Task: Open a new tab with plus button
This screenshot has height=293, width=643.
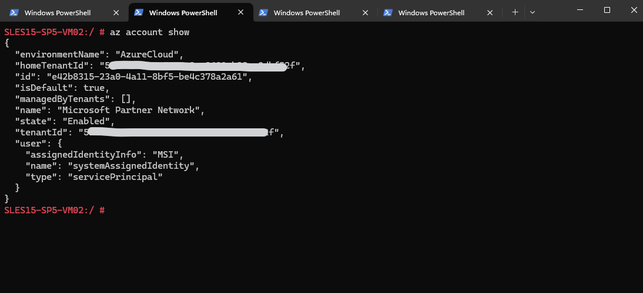Action: 515,13
